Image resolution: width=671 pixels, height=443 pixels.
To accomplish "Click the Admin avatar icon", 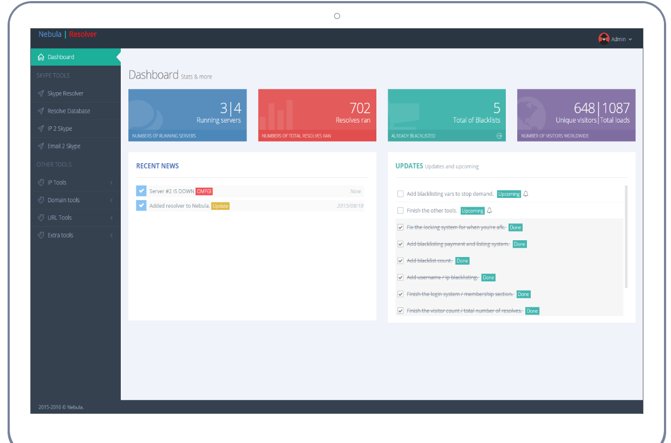I will (x=603, y=38).
